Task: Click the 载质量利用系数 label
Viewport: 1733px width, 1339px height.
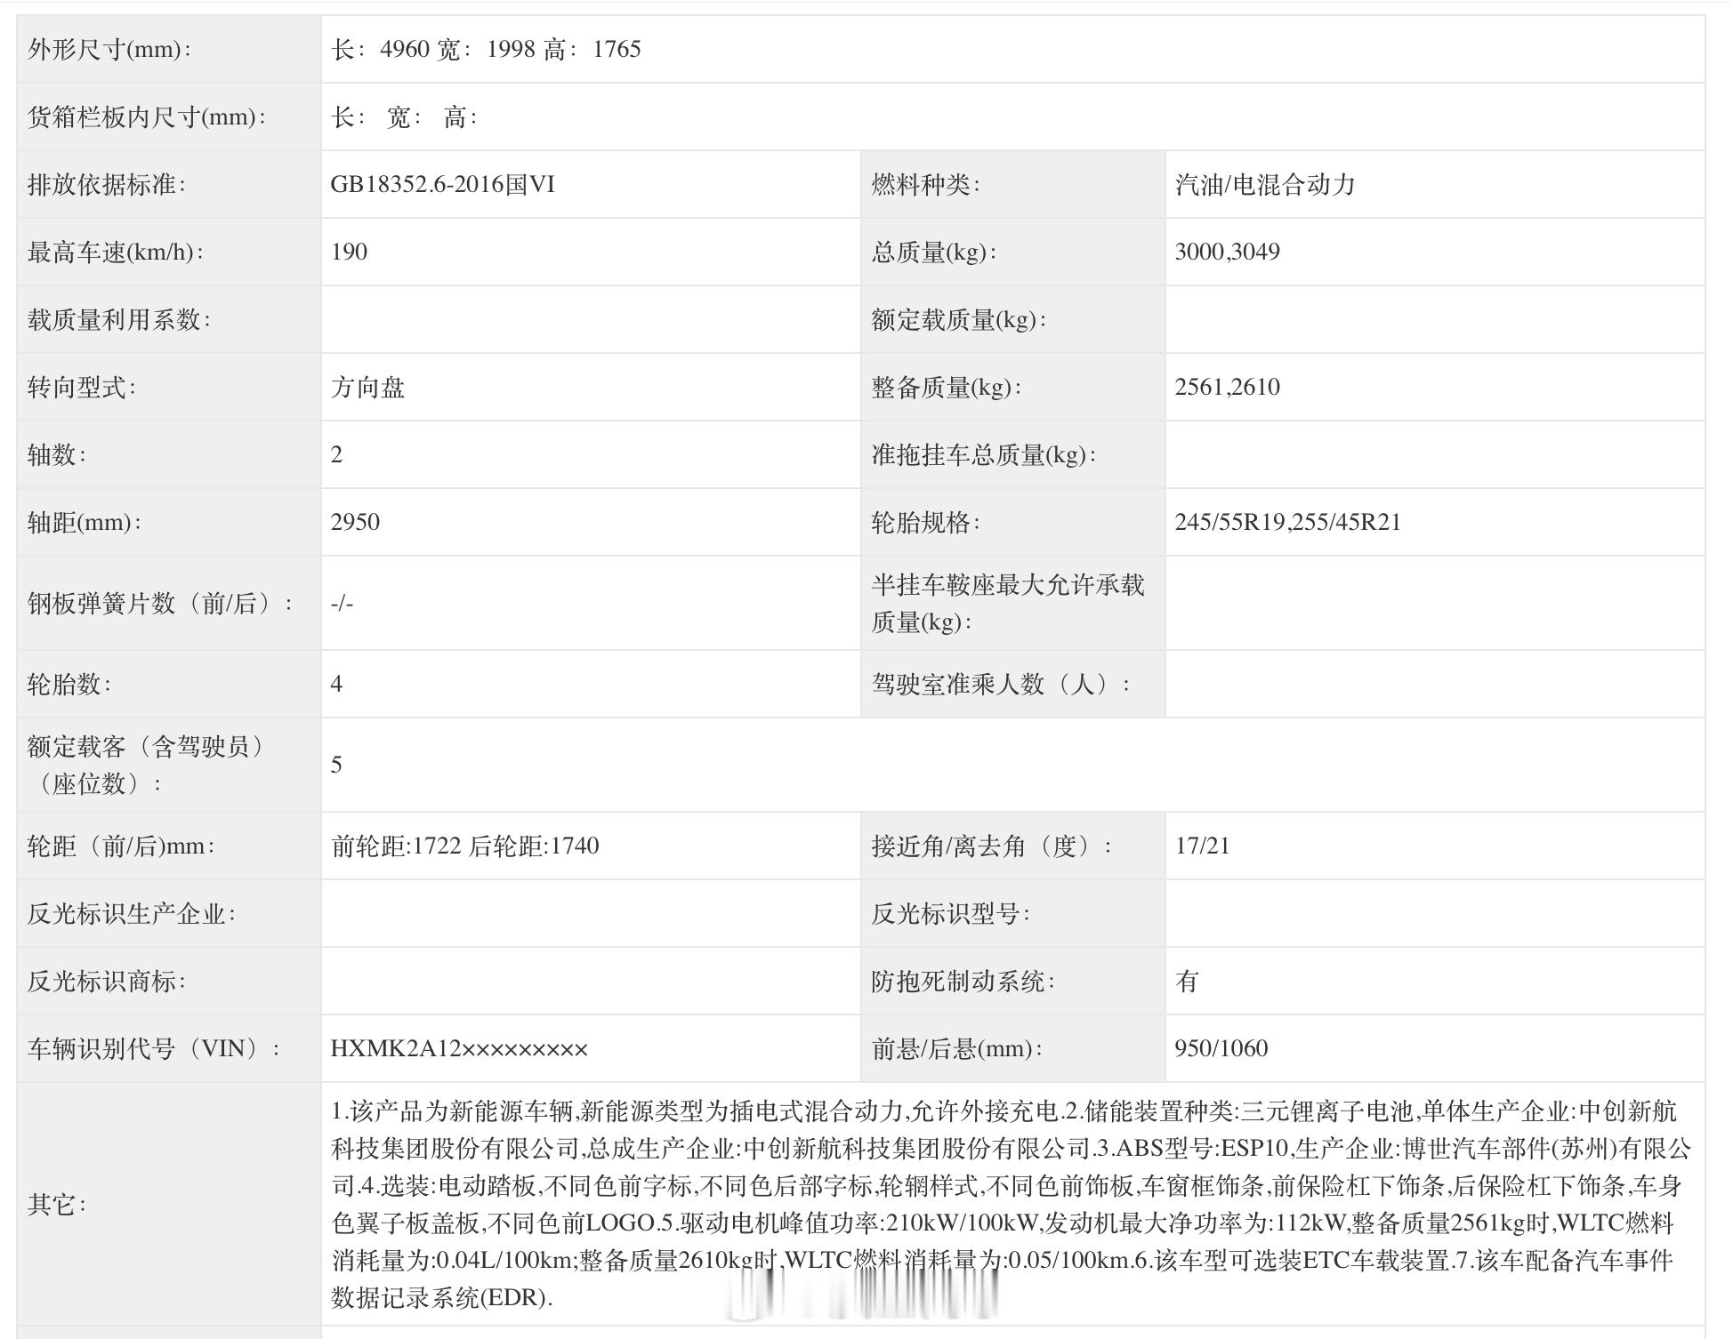Action: (x=118, y=319)
